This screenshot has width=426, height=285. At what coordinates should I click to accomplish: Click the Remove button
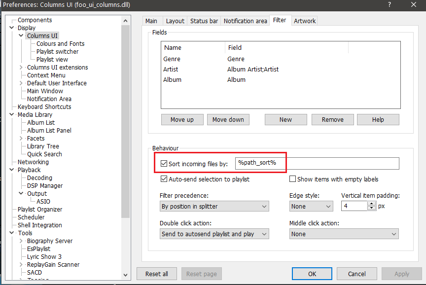click(332, 119)
